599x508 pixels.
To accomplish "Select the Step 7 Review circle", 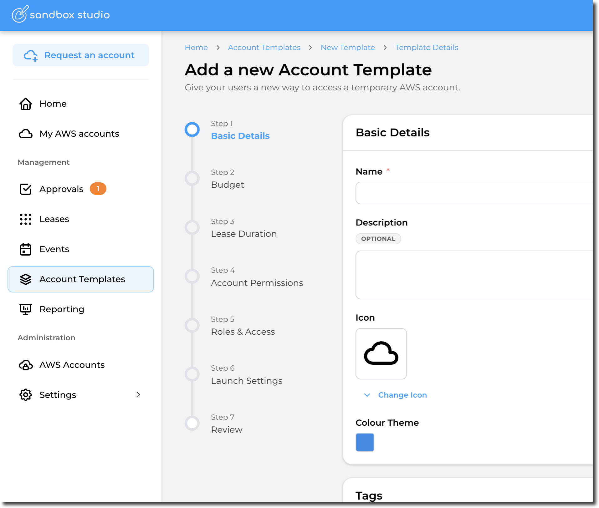I will [192, 423].
